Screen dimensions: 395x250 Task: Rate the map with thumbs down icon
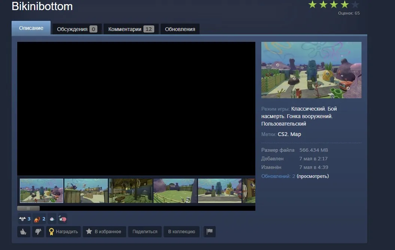[x=38, y=231]
